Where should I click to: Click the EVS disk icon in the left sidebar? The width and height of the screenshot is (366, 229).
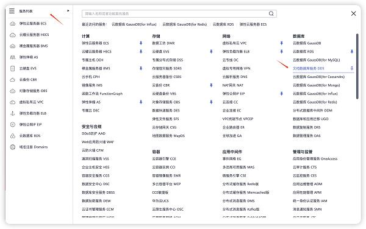[x=13, y=68]
